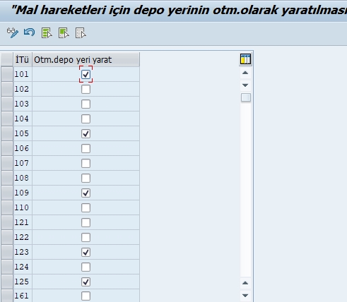Click the bottom page-down arrow of scrollbar
This screenshot has width=347, height=302.
[245, 296]
